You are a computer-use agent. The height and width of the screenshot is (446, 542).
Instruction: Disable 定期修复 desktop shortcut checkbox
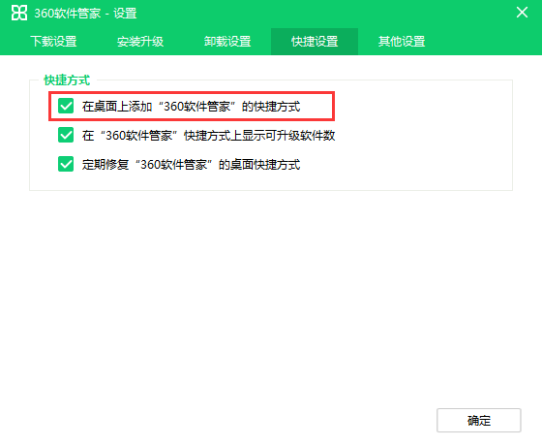pyautogui.click(x=66, y=164)
